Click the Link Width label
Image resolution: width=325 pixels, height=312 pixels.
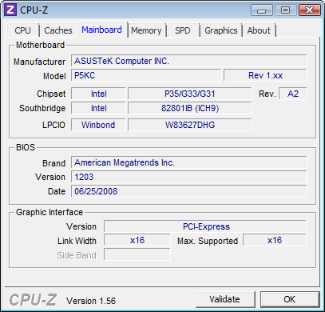(77, 241)
